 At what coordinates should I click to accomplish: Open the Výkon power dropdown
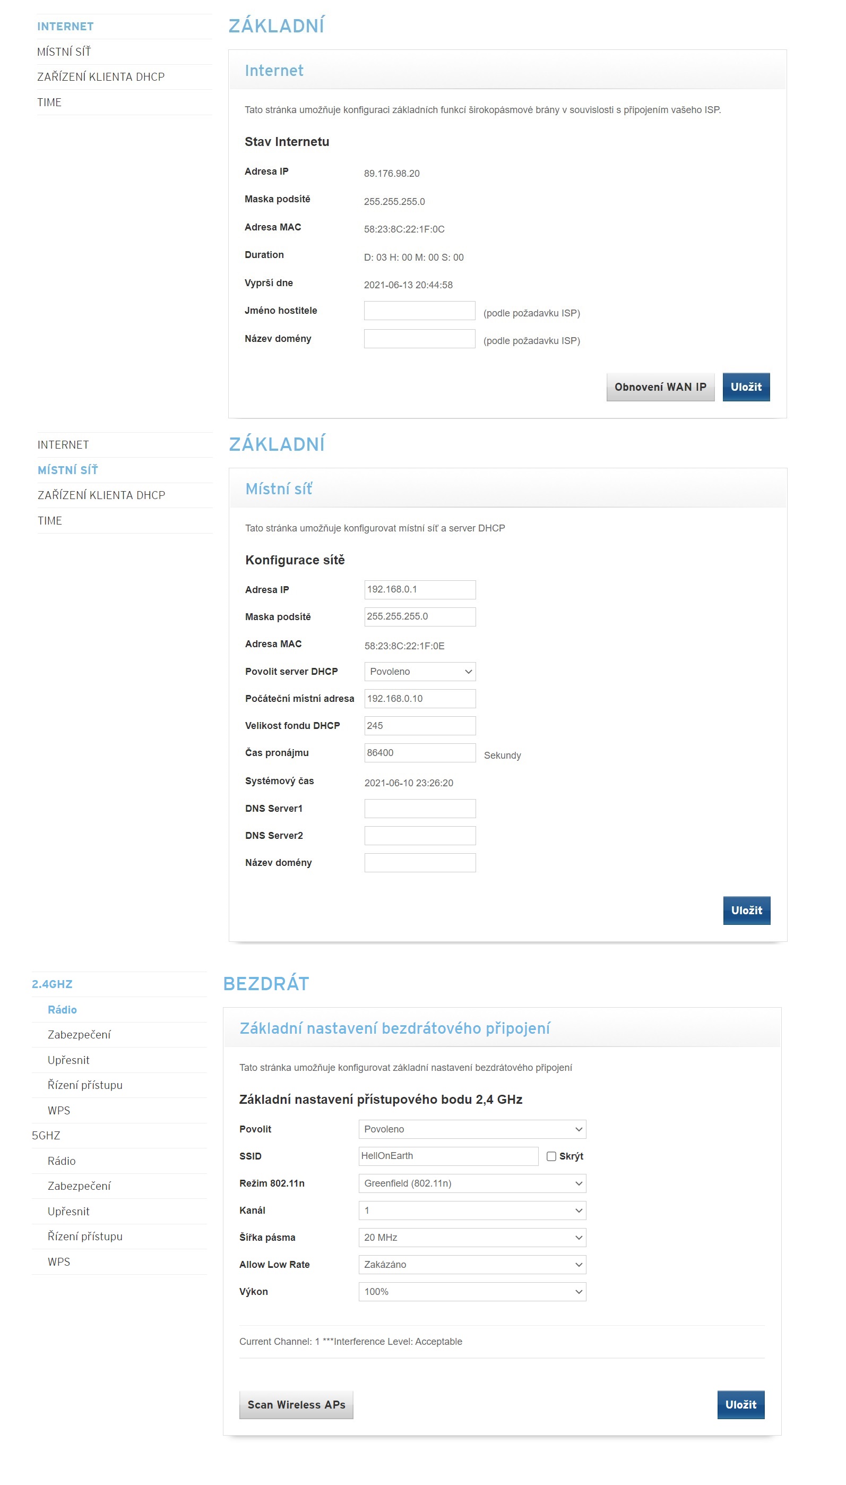pos(472,1291)
